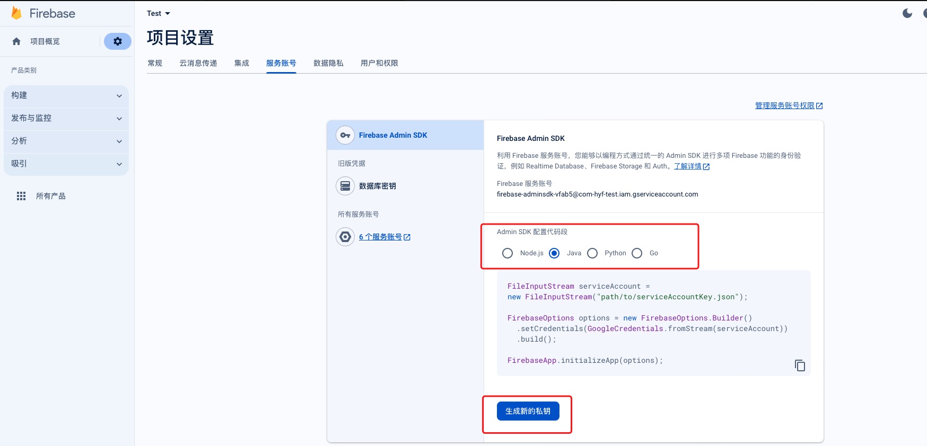The width and height of the screenshot is (927, 446).
Task: Click 生成新的私钥 button
Action: 528,411
